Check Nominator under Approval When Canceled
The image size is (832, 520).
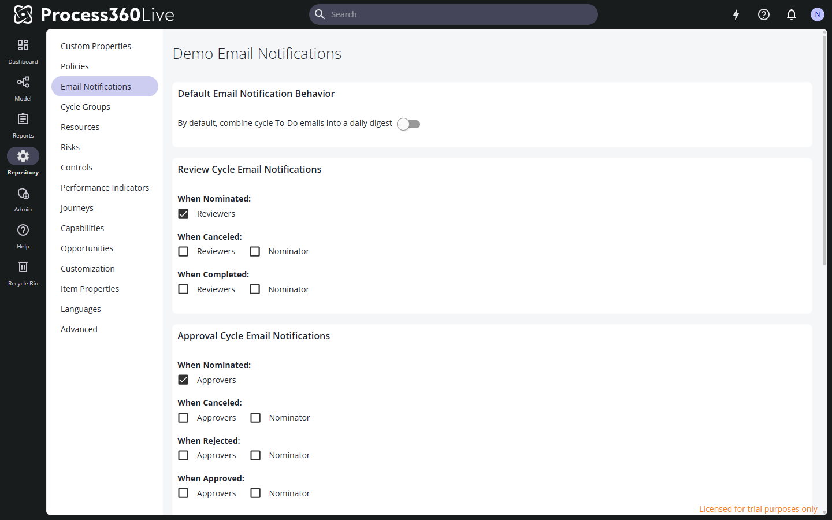255,418
